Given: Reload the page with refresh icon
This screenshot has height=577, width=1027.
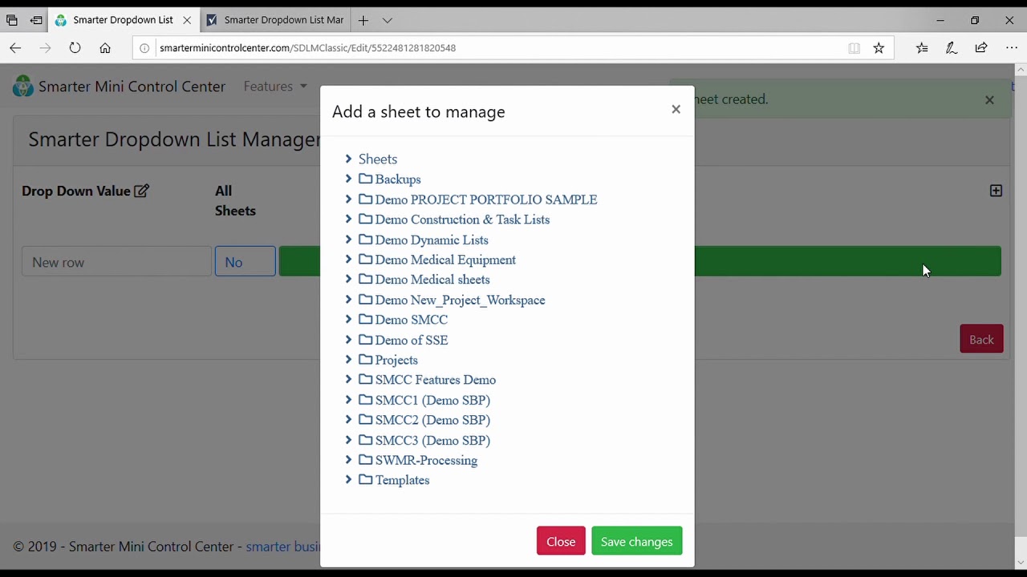Looking at the screenshot, I should pyautogui.click(x=75, y=48).
